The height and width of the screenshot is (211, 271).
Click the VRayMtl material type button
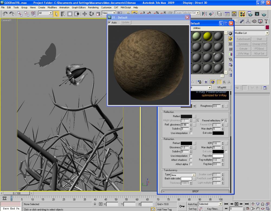pos(221,88)
